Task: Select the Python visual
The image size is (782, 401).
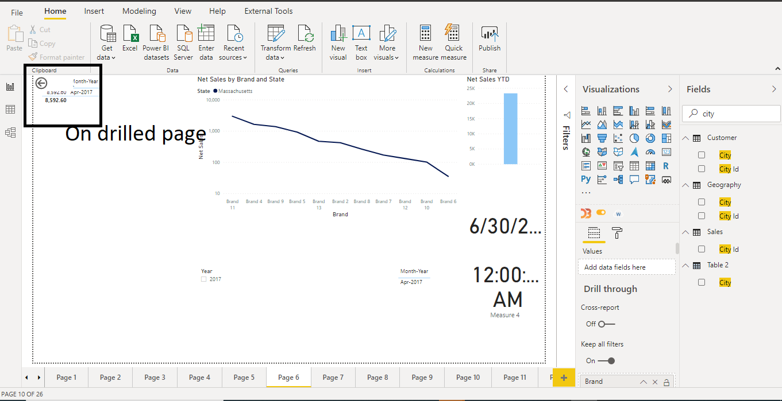Action: point(586,180)
